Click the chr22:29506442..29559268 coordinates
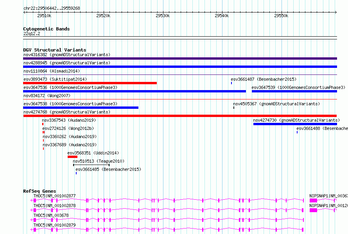 click(52, 8)
